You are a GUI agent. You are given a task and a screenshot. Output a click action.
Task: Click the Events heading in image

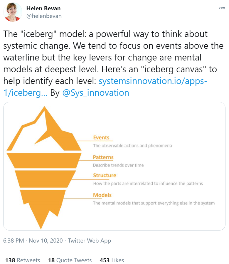tap(101, 137)
